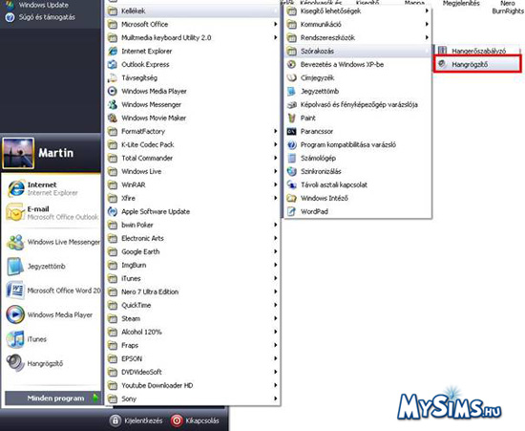Open DVDVideoSoft program folder
525x431 pixels.
[x=192, y=372]
